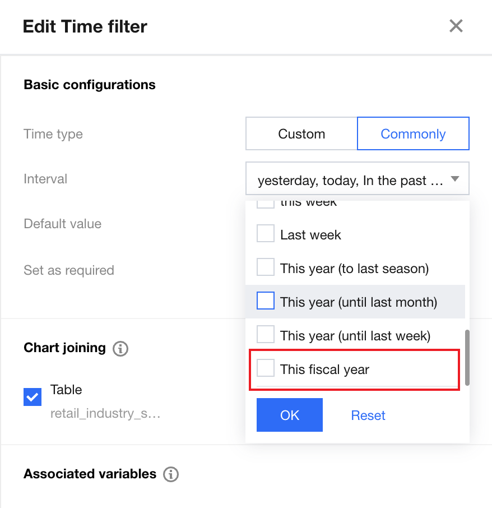Select the This fiscal year checkbox
Image resolution: width=492 pixels, height=508 pixels.
point(266,368)
